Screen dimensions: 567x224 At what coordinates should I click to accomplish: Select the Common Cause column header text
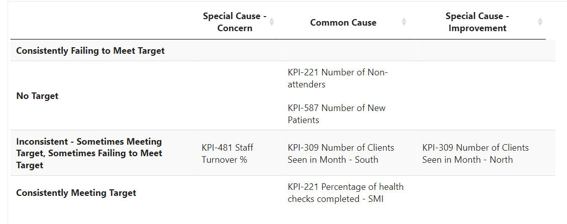click(x=343, y=23)
